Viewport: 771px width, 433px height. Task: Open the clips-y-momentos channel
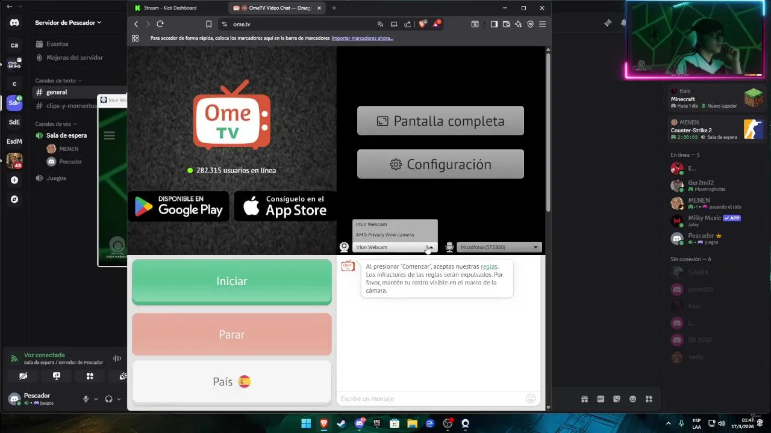point(65,105)
